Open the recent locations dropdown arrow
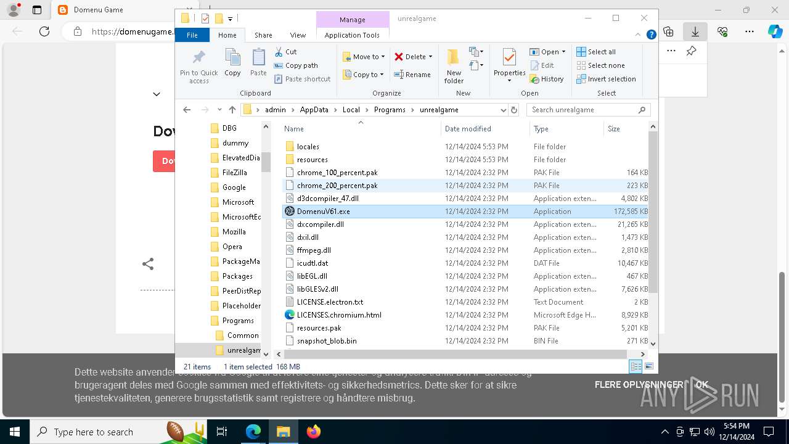Image resolution: width=789 pixels, height=444 pixels. click(x=219, y=110)
